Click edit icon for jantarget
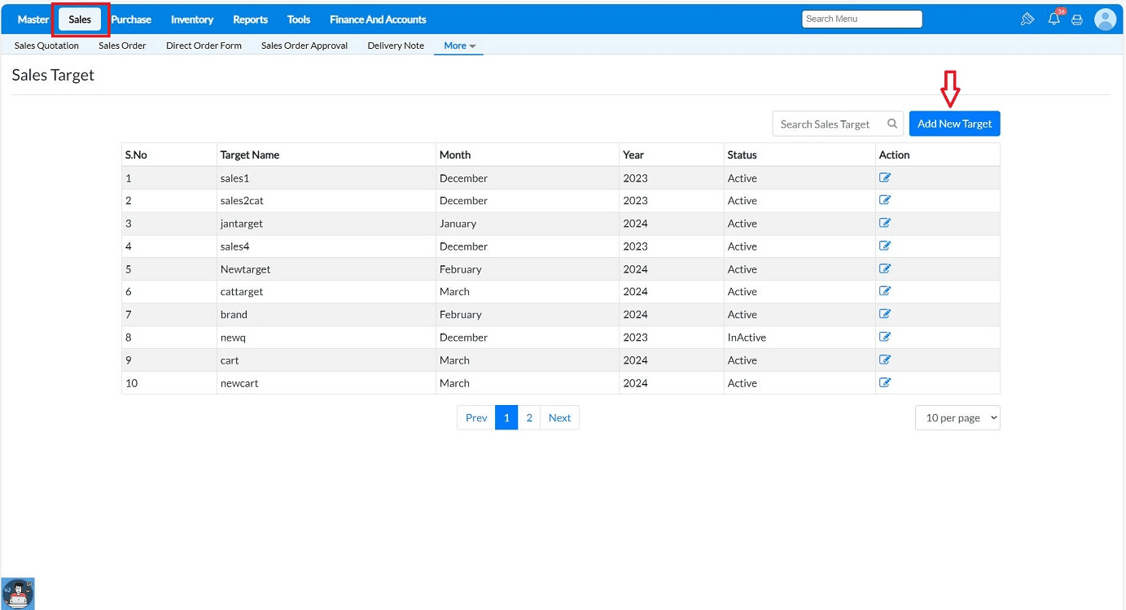 coord(885,223)
